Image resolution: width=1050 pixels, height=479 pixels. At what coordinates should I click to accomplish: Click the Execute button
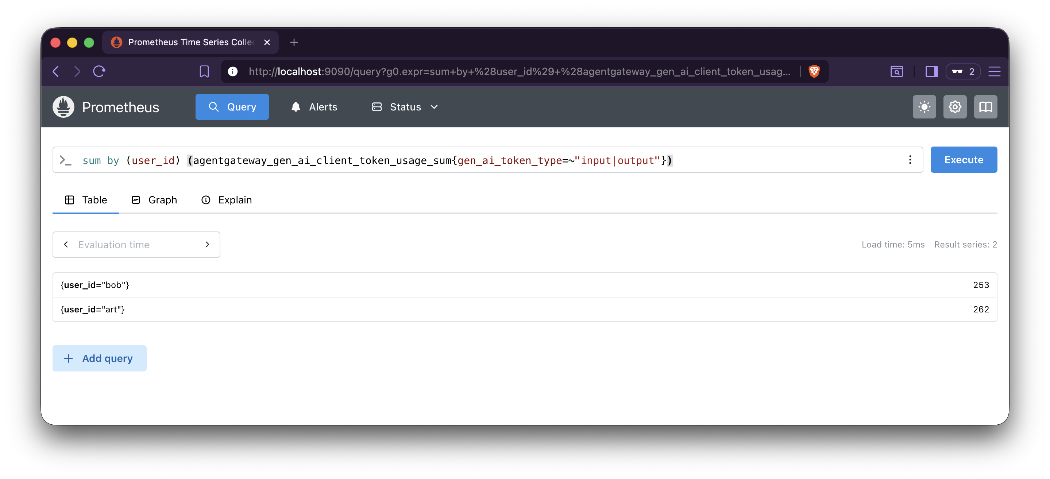[x=964, y=160]
